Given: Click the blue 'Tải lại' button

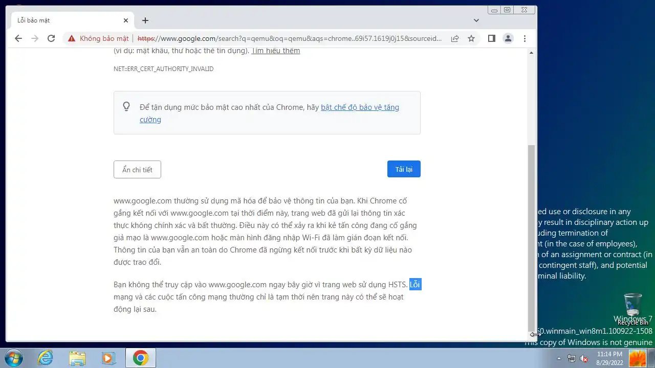Looking at the screenshot, I should (x=404, y=169).
